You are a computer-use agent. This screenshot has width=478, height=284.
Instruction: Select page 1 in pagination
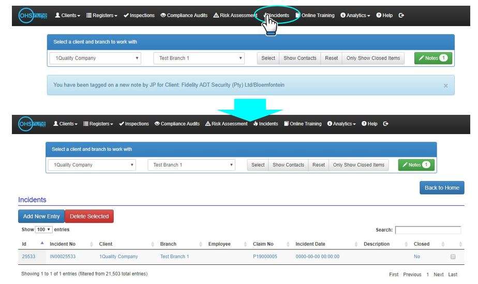427,275
